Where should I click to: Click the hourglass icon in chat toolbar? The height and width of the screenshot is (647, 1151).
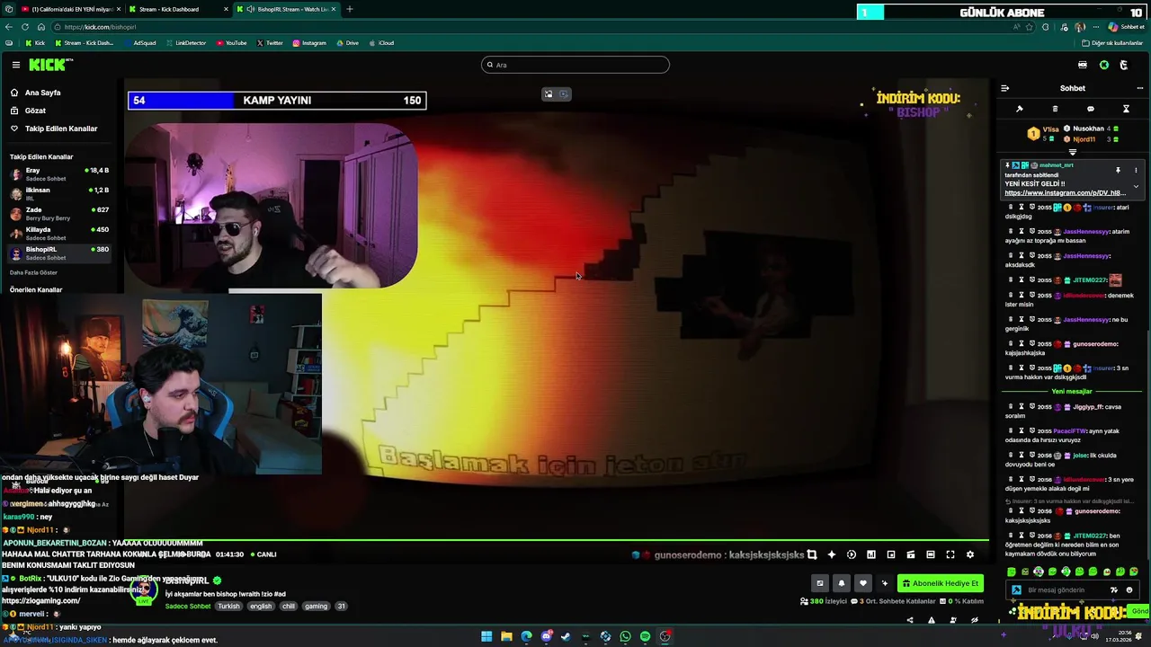pyautogui.click(x=1126, y=109)
